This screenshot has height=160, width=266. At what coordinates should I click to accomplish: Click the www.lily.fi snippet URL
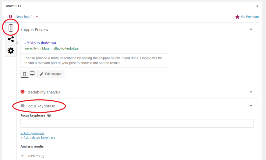51,48
